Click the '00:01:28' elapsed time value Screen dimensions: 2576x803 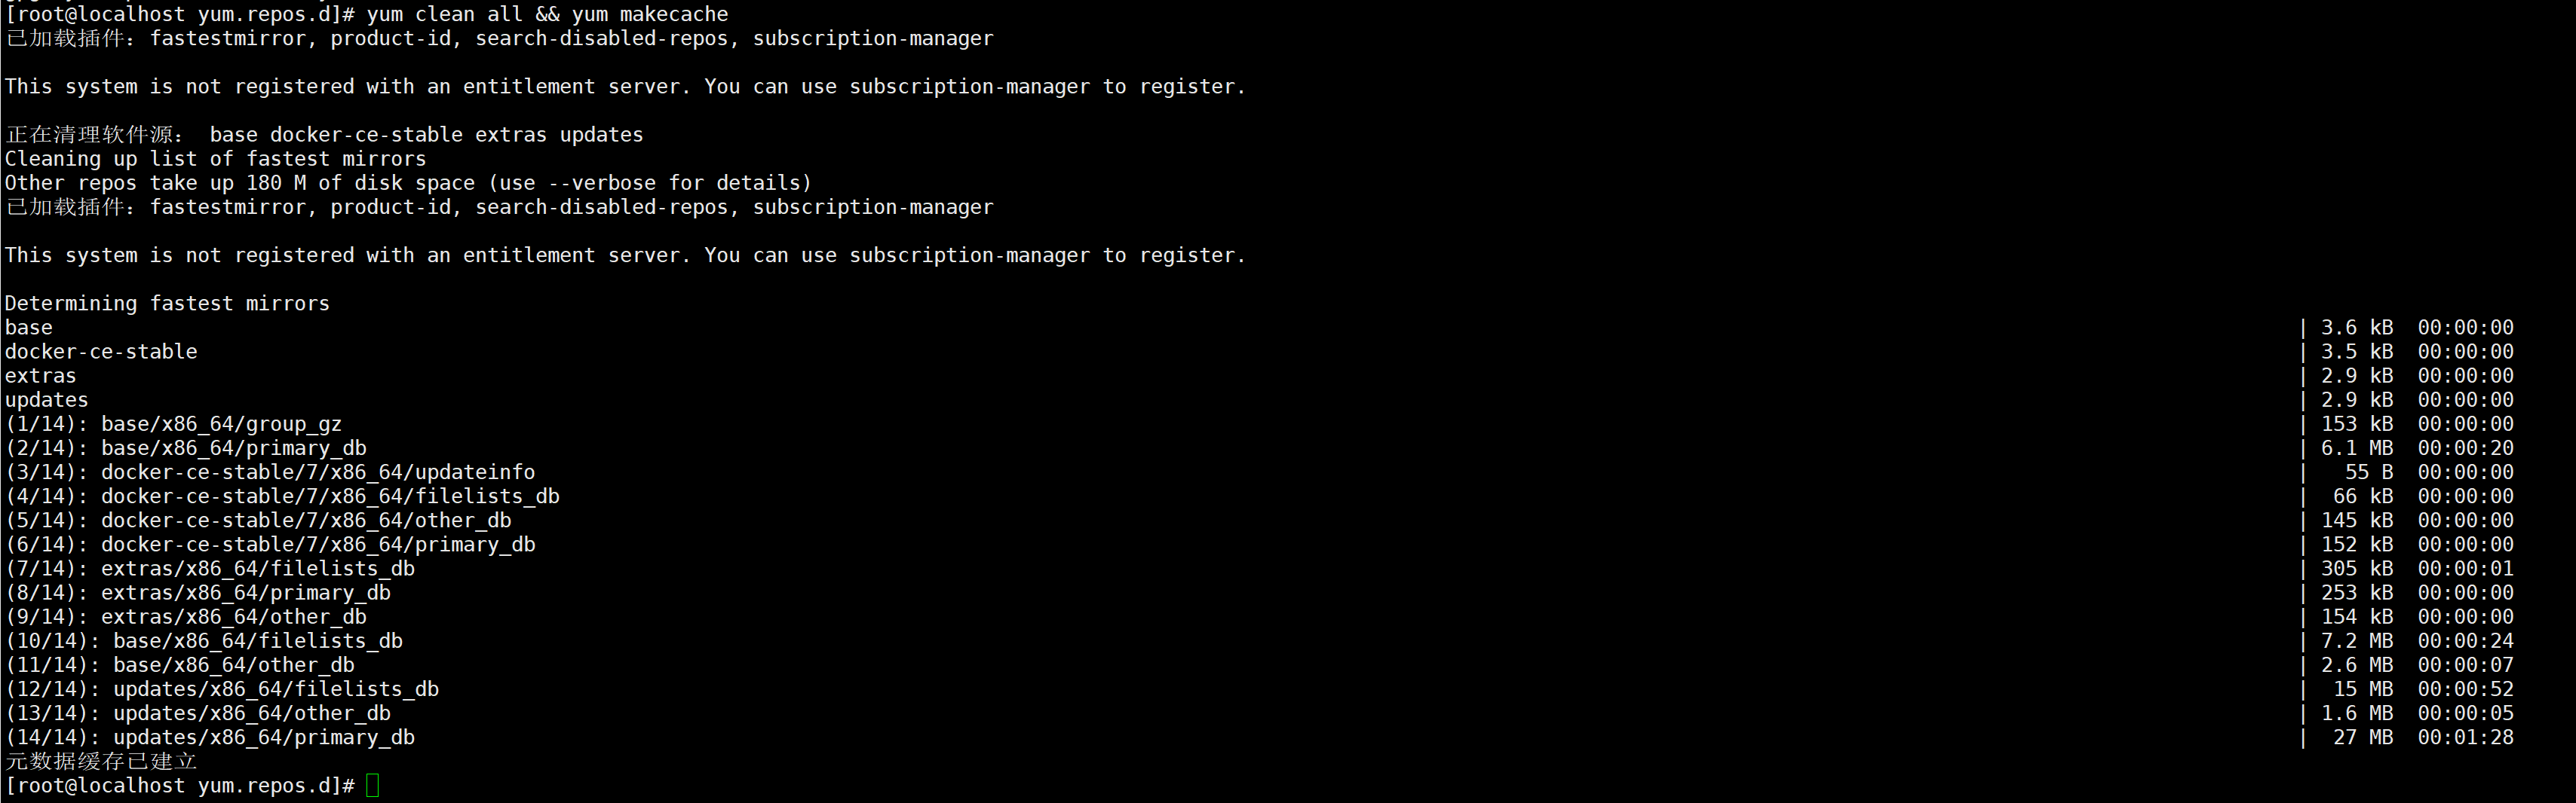[x=2465, y=737]
